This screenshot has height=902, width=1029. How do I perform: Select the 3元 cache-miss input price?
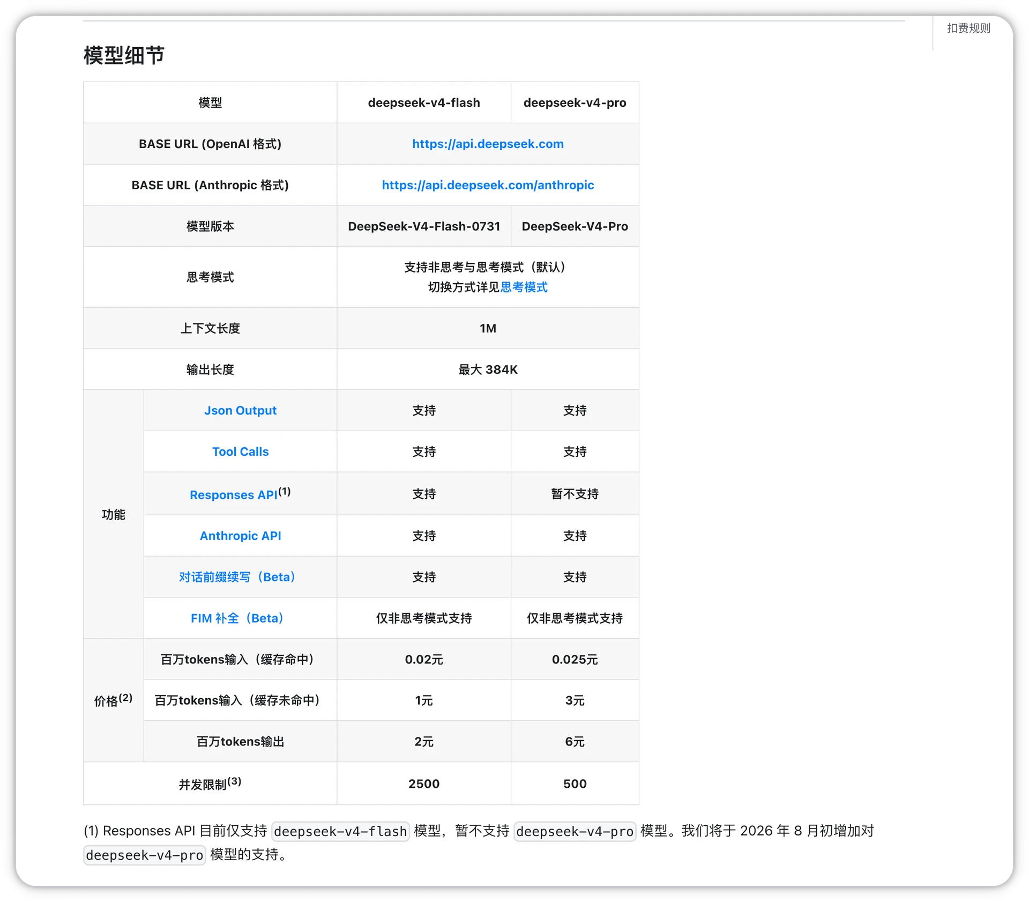575,700
